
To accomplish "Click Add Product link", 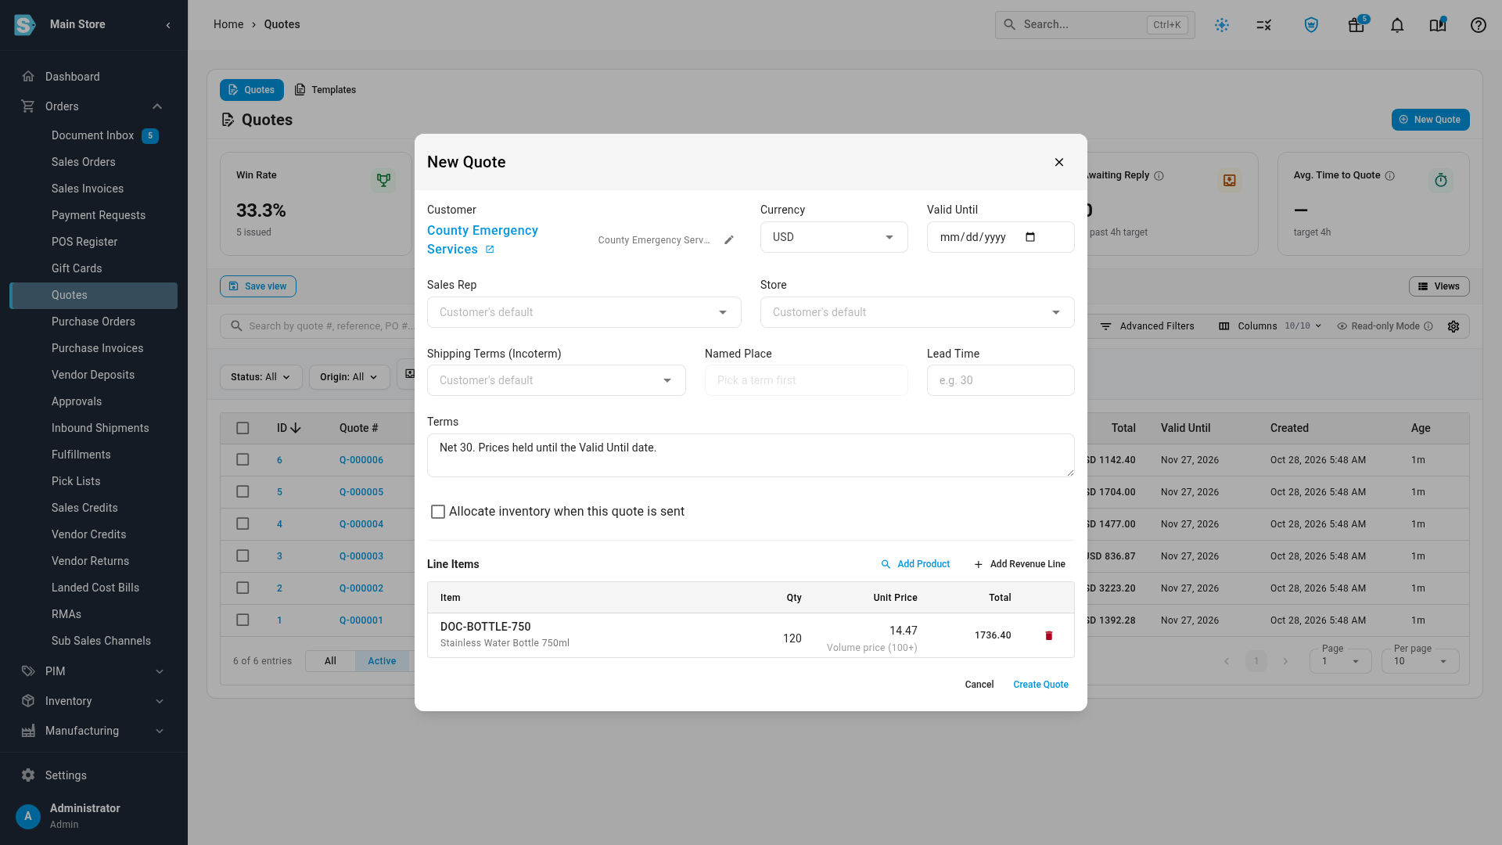I will tap(915, 564).
